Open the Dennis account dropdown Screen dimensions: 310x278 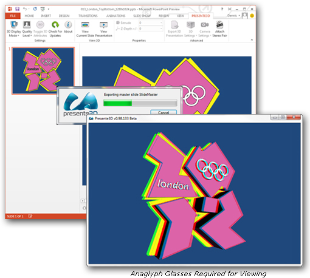(234, 16)
